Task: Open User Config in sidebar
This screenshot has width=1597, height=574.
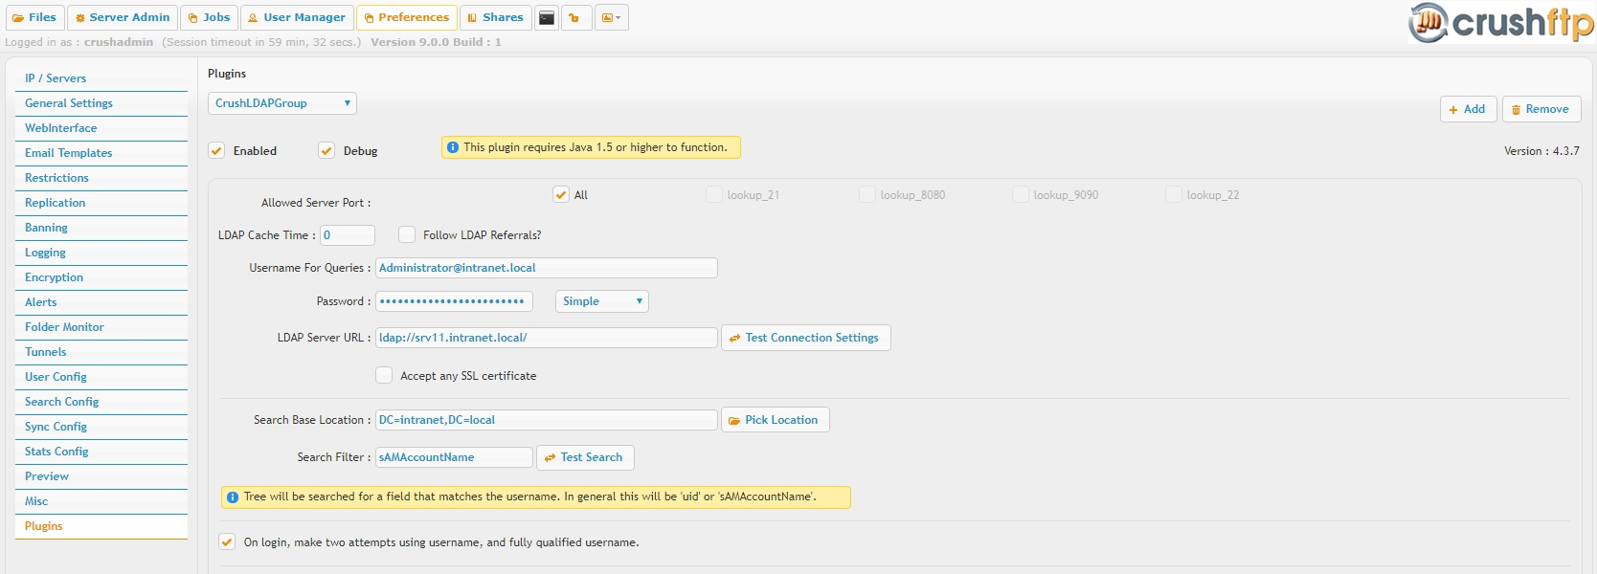Action: coord(101,377)
